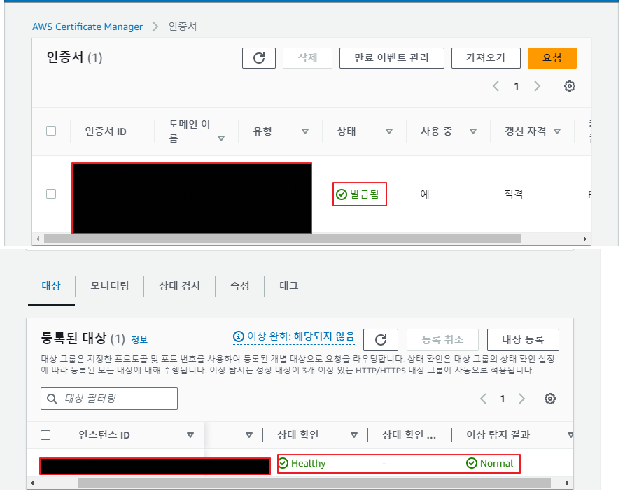Click targets table horizontal scrollbar thumb

tap(314, 483)
